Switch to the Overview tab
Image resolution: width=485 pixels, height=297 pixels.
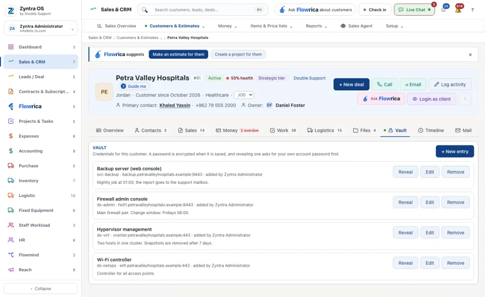pyautogui.click(x=110, y=130)
